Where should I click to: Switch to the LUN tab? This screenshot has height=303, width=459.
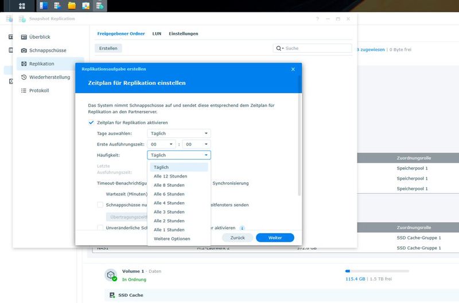tap(157, 34)
